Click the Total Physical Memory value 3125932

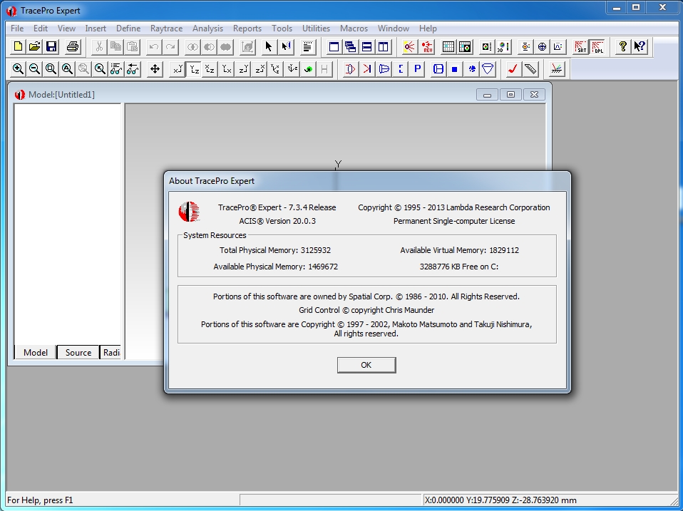point(315,250)
